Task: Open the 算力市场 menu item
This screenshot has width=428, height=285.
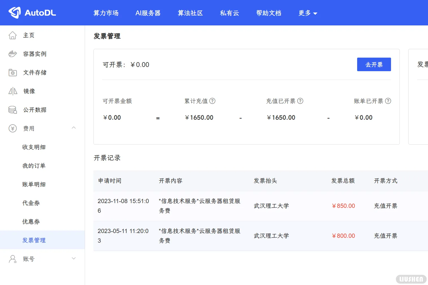Action: (x=106, y=13)
